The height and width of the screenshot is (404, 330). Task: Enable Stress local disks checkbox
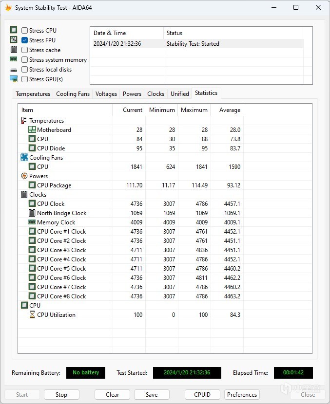pos(24,70)
